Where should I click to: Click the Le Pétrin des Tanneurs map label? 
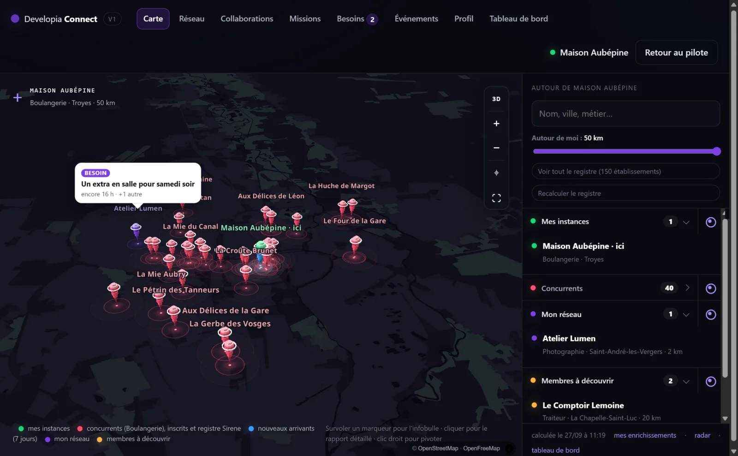click(x=175, y=290)
